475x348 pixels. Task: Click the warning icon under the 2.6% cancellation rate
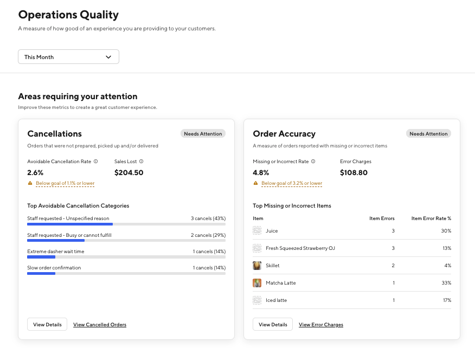pyautogui.click(x=30, y=184)
